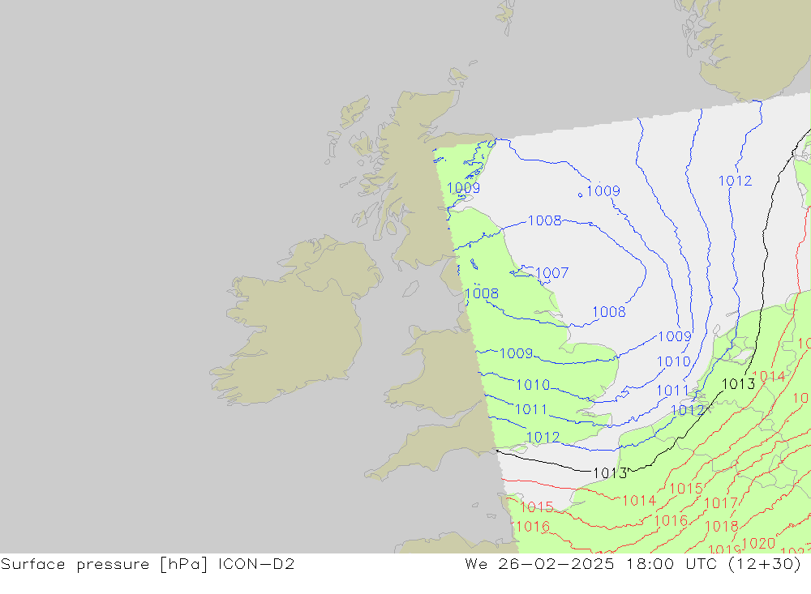Click the black 1013 label over Belgium

(738, 384)
